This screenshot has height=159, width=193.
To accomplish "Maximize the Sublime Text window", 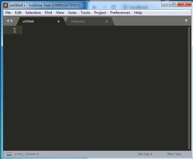I will [174, 4].
